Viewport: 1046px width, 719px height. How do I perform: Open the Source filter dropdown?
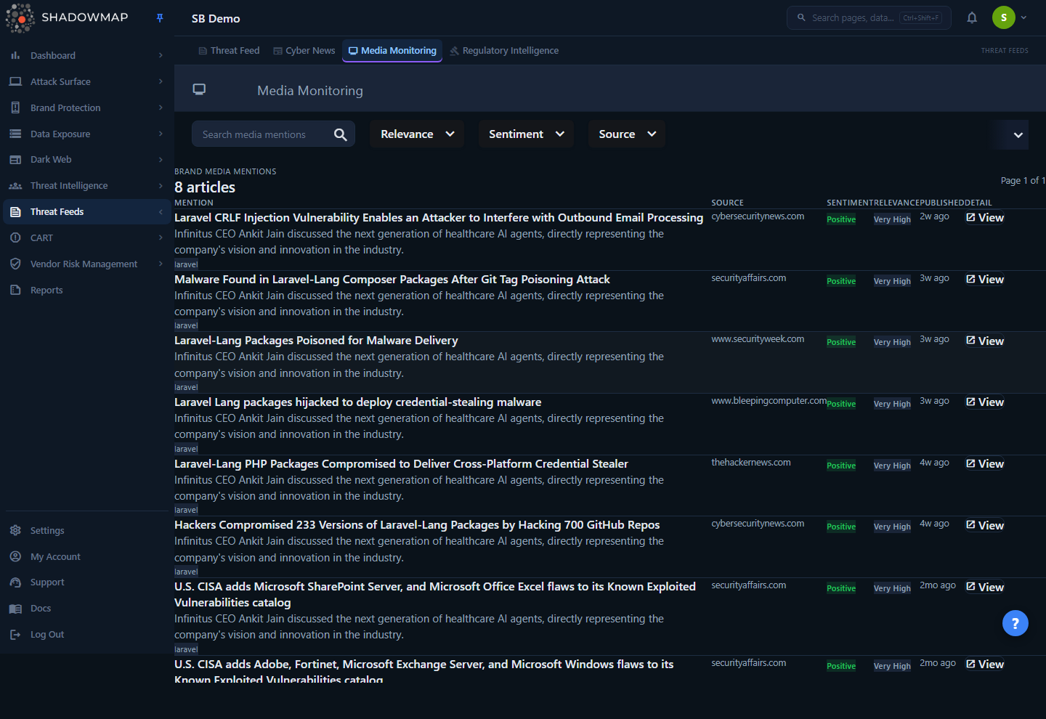(x=627, y=134)
